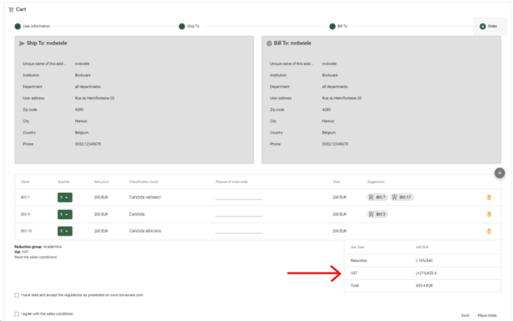
Task: Click the icon beside Bill To heading
Action: click(269, 44)
